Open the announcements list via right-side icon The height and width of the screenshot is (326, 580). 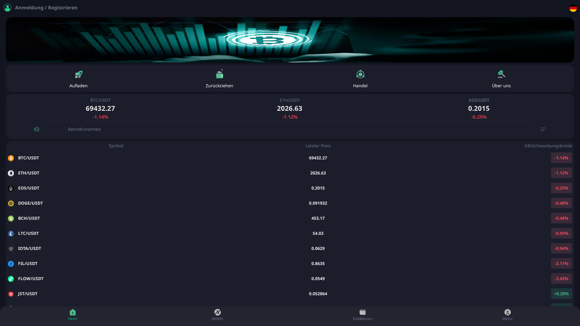[x=543, y=129]
